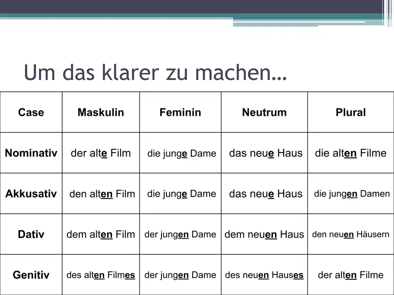Click the "Genitiv" row label

31,275
